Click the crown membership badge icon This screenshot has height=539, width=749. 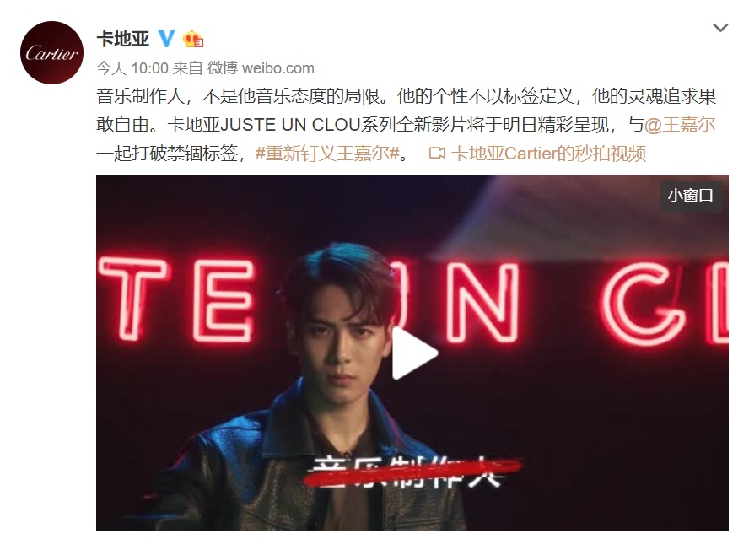(193, 38)
